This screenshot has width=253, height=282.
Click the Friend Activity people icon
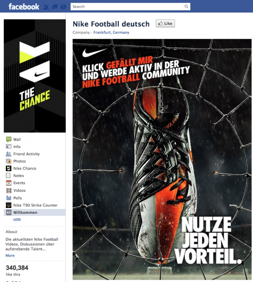point(9,154)
